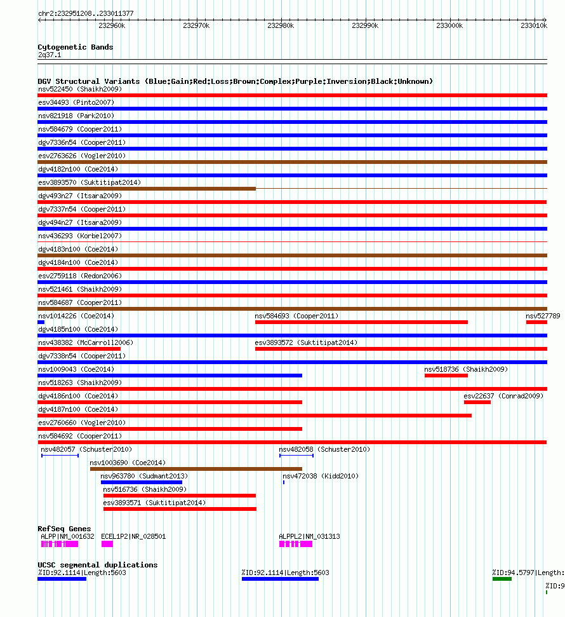Screen dimensions: 565x617
Task: Click the ALPP|NM_001632 gene label
Action: [x=67, y=537]
